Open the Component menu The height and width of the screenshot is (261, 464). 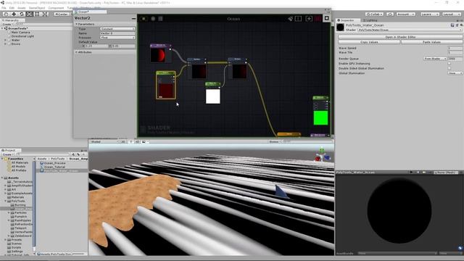56,8
